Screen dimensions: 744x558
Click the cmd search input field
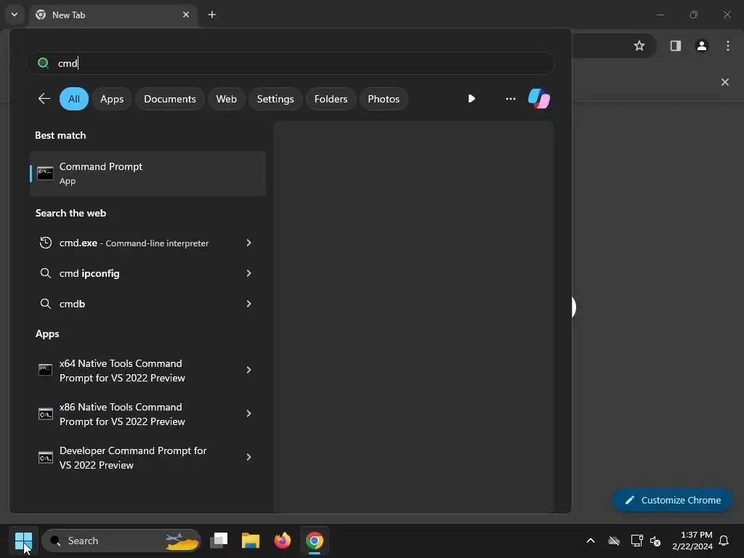click(x=291, y=63)
